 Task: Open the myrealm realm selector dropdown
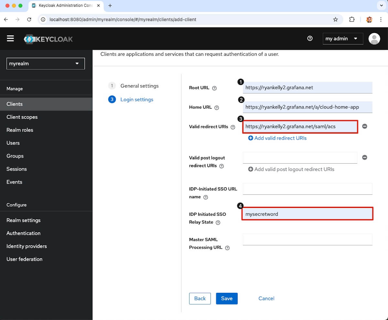[x=46, y=64]
